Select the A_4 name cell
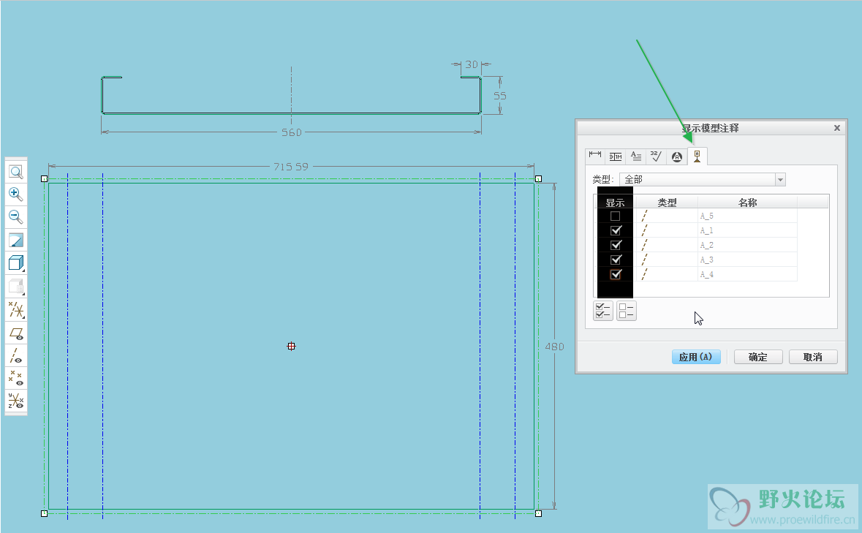Viewport: 862px width, 533px height. coord(747,274)
